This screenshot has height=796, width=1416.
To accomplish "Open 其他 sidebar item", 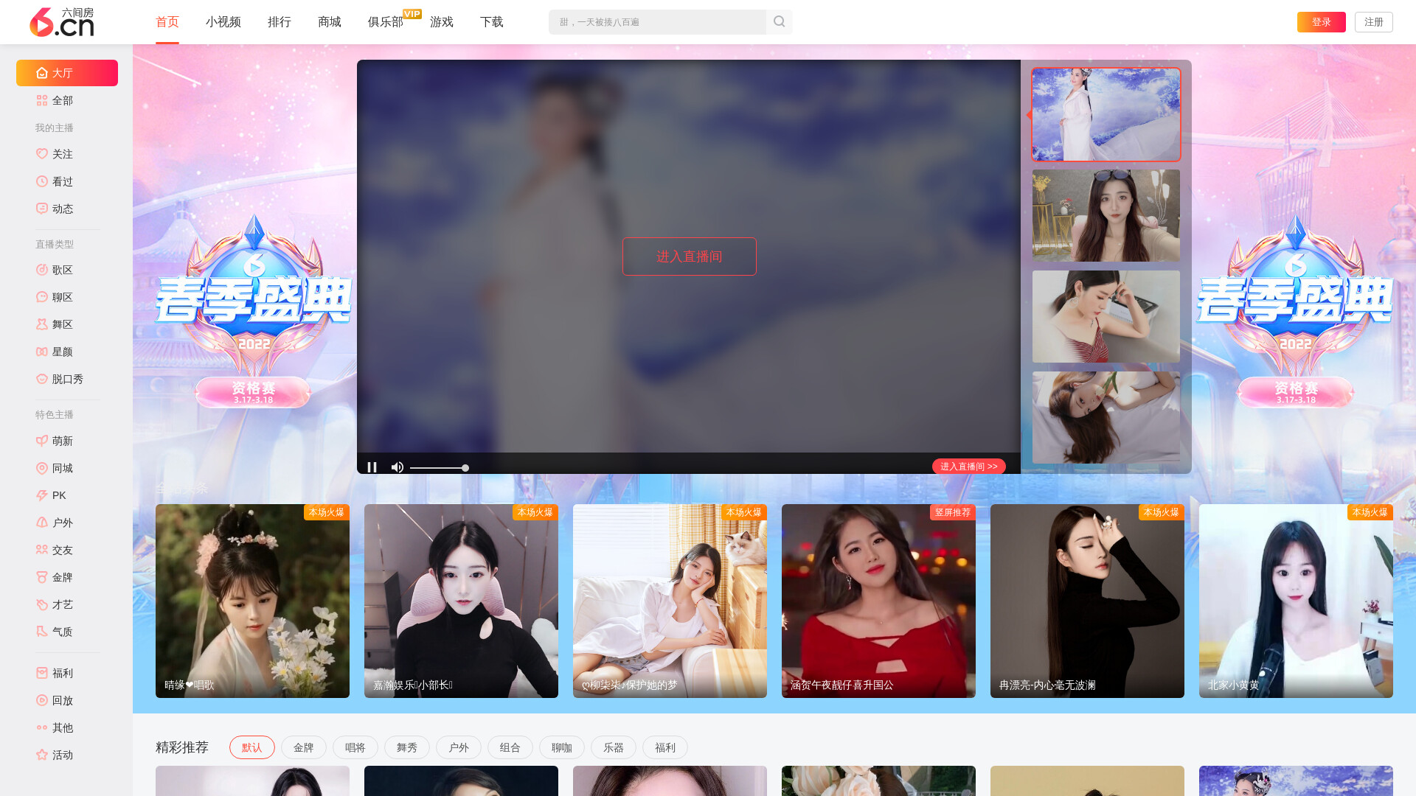I will [x=67, y=727].
